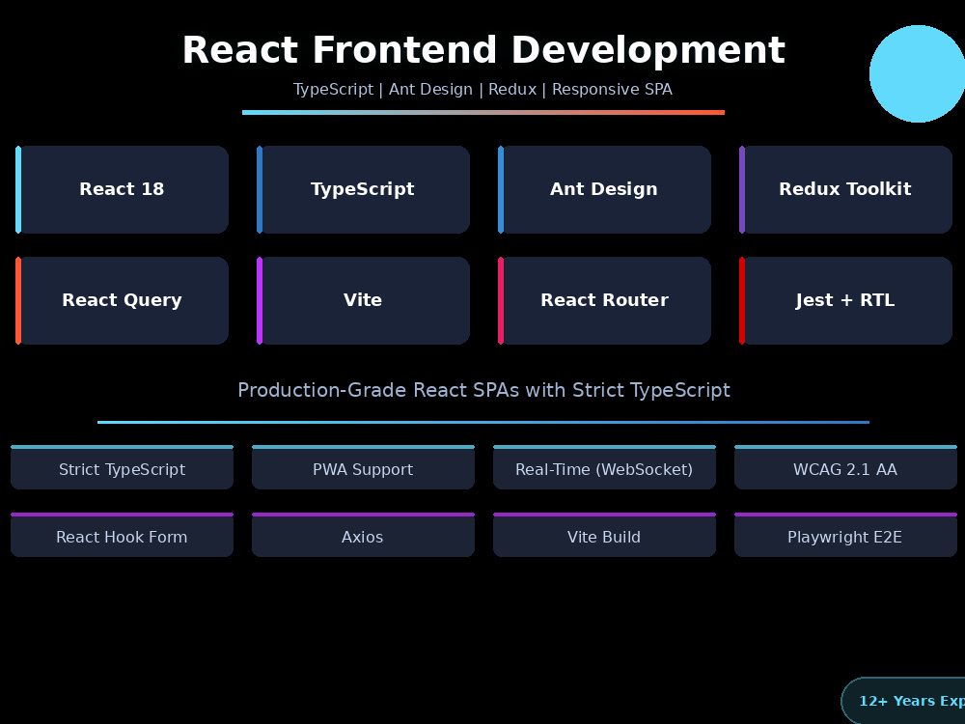The width and height of the screenshot is (965, 724).
Task: Click the React Frontend Development title
Action: [x=483, y=50]
